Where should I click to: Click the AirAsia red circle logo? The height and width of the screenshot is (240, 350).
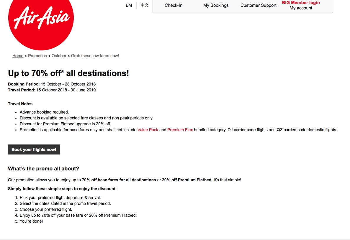(x=41, y=21)
